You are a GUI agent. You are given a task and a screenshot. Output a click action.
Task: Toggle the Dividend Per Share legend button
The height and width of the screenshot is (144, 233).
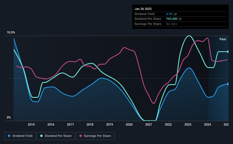pyautogui.click(x=56, y=136)
